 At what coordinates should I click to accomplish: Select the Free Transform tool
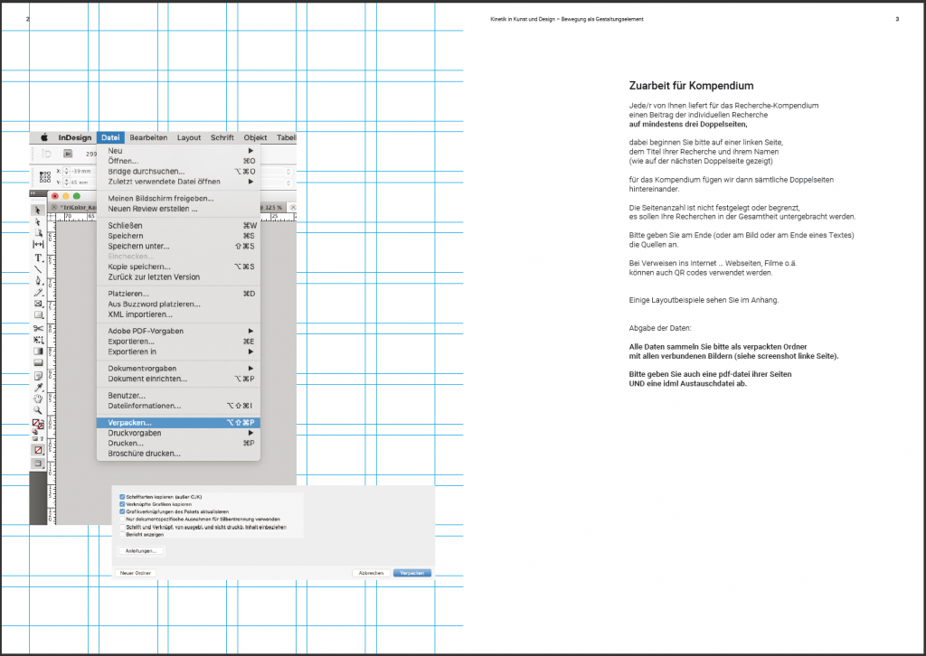[x=38, y=340]
